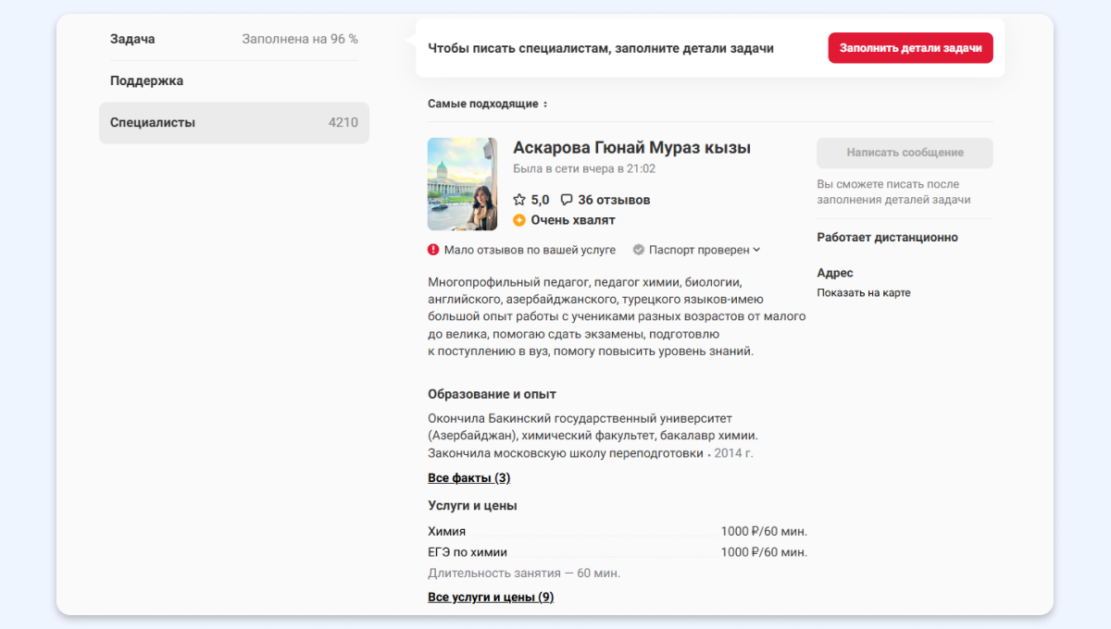Expand the 'Паспорт проверен' chevron
1111x629 pixels.
pos(756,250)
